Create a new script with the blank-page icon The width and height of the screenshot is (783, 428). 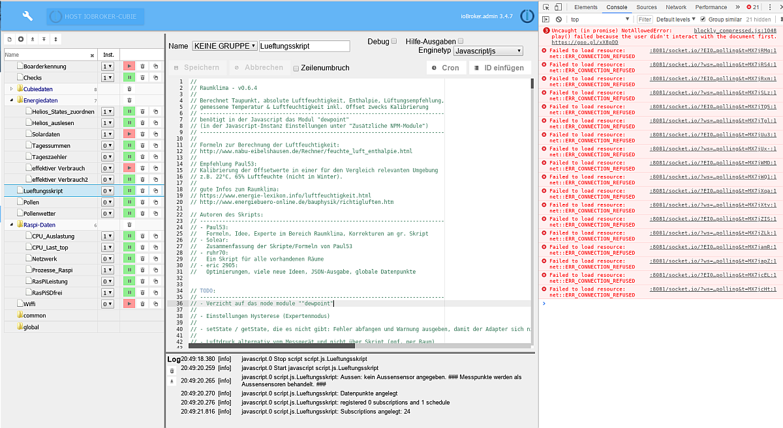pos(8,39)
